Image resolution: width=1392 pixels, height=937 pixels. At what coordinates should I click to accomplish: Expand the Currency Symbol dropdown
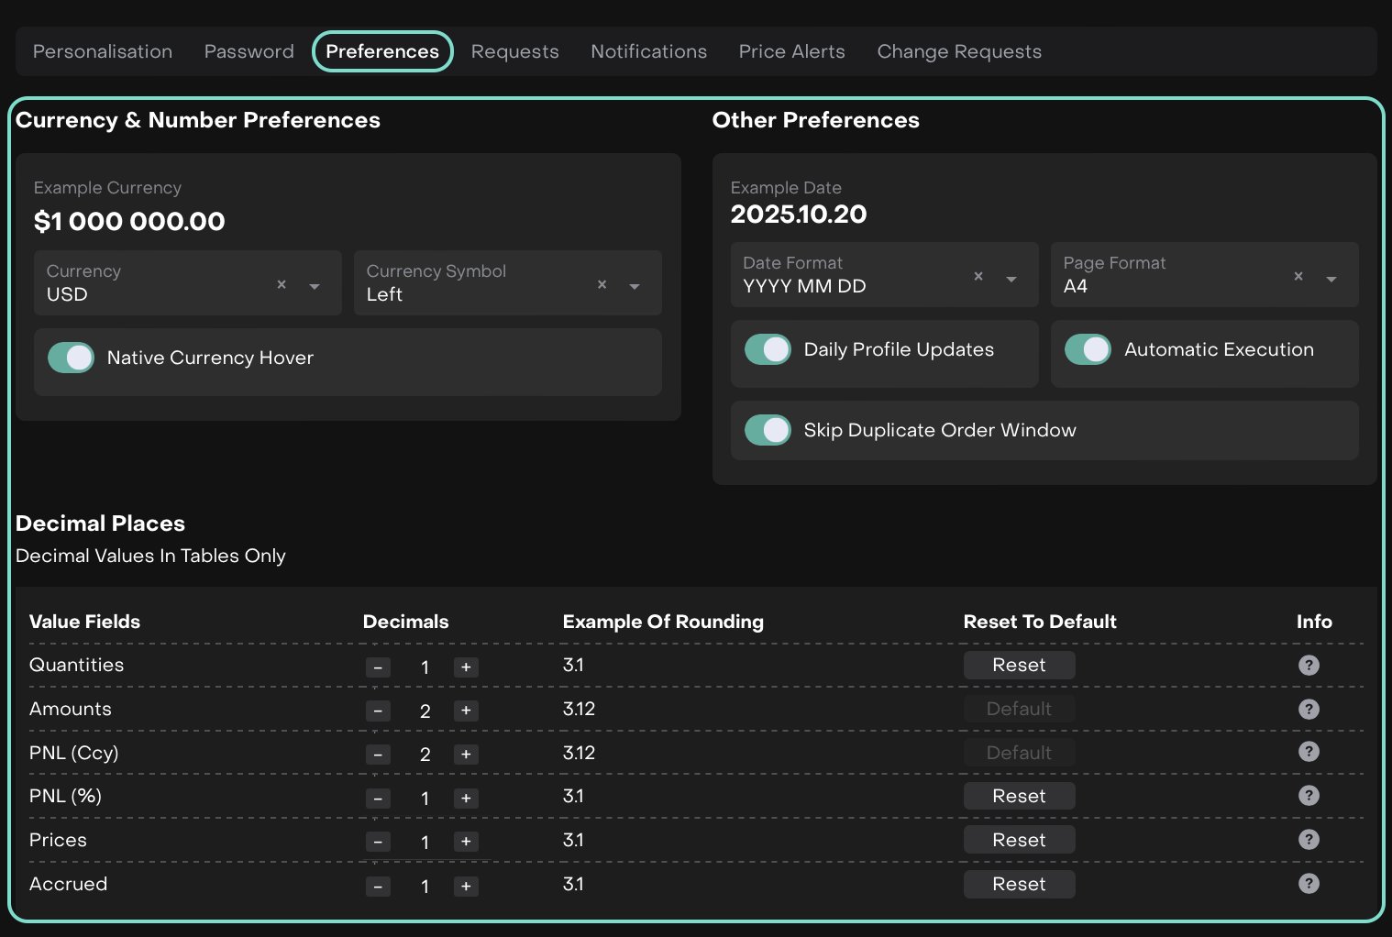635,286
